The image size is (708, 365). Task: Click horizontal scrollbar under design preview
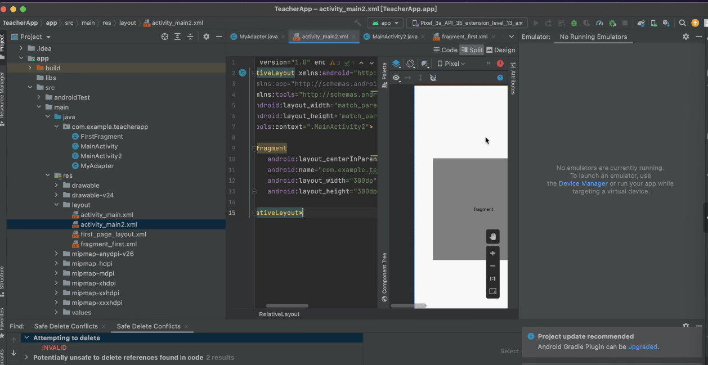[x=408, y=305]
